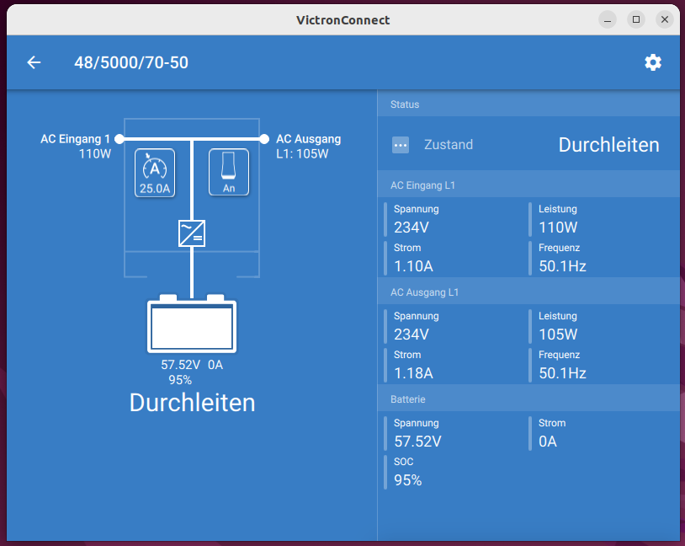The height and width of the screenshot is (546, 685).
Task: Click the VictronConnect window title
Action: click(343, 20)
